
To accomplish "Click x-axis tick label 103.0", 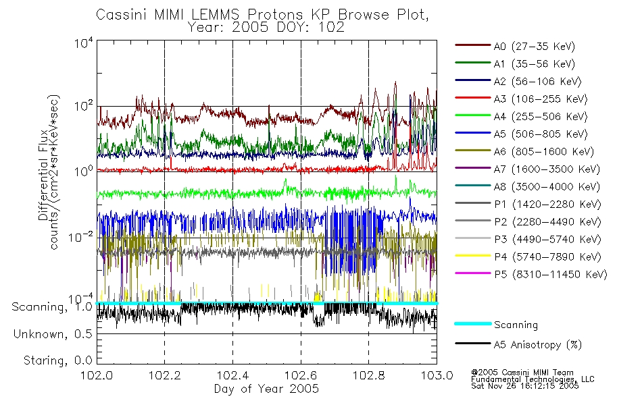I will click(437, 375).
